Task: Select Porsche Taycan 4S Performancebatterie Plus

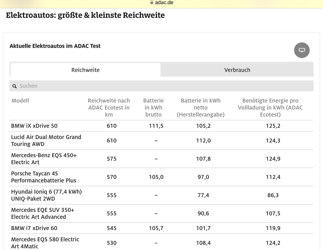Action: [x=44, y=177]
